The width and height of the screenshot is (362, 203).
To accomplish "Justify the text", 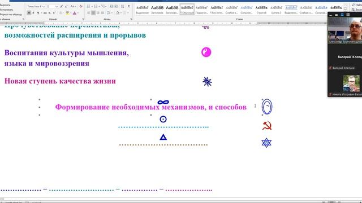I will [x=102, y=13].
